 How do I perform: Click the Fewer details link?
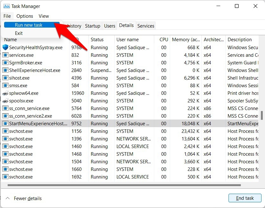coord(28,198)
